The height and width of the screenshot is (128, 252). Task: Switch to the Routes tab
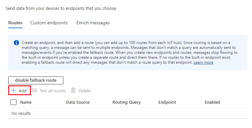[15, 23]
